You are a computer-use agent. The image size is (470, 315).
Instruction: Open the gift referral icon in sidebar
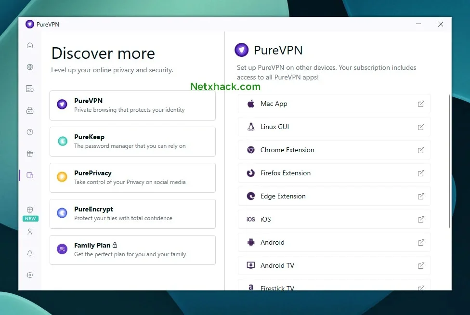tap(30, 154)
